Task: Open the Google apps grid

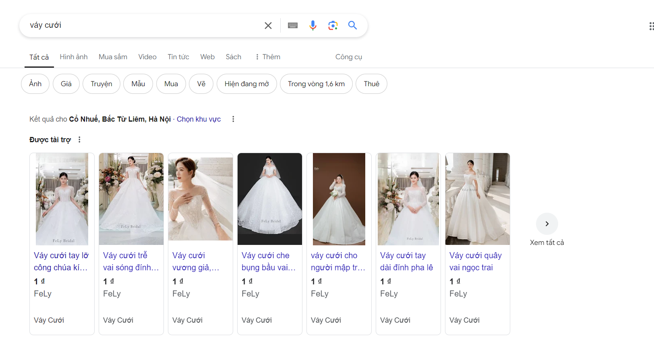Action: coord(650,26)
